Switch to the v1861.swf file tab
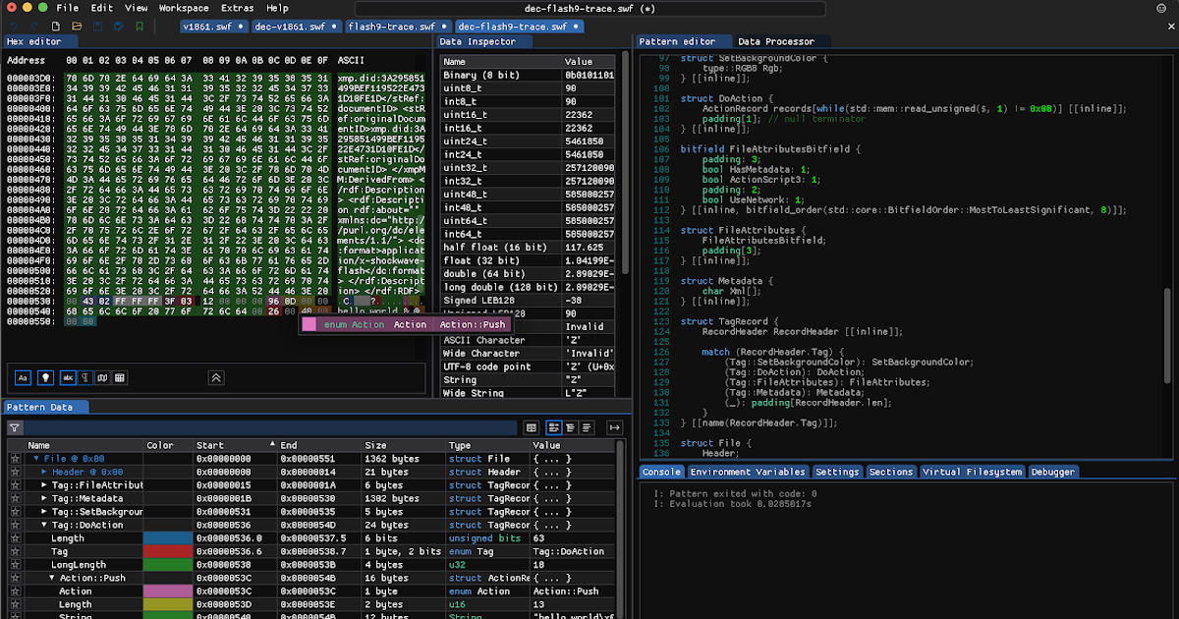The image size is (1179, 619). 213,27
